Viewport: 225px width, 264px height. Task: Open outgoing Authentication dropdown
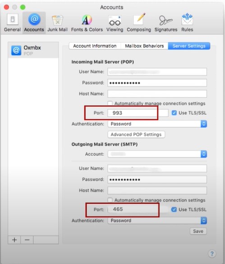click(x=157, y=220)
